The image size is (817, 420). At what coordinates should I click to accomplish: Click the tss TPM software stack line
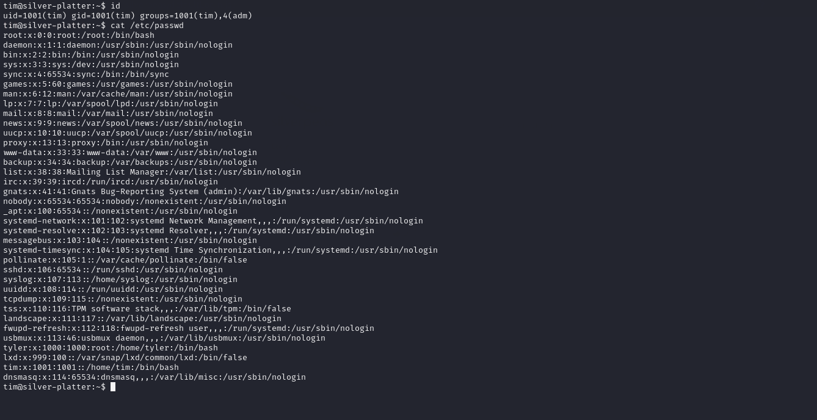coord(147,308)
